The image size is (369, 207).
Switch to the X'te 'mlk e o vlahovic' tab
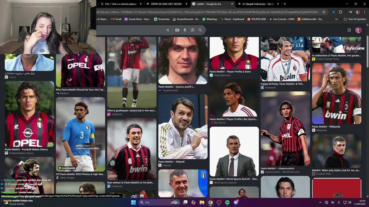click(121, 4)
